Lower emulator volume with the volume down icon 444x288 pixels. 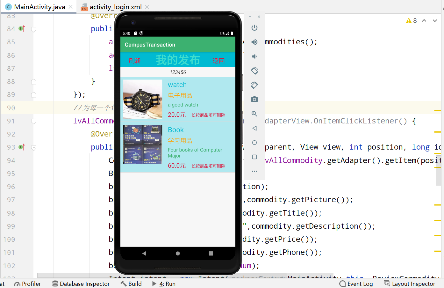pos(254,56)
